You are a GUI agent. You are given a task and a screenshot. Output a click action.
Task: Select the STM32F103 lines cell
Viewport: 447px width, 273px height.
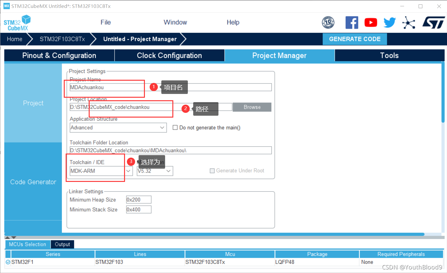coord(140,262)
